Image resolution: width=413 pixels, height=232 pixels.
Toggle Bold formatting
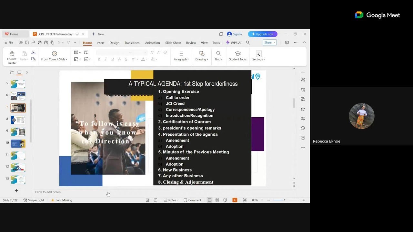(x=99, y=59)
